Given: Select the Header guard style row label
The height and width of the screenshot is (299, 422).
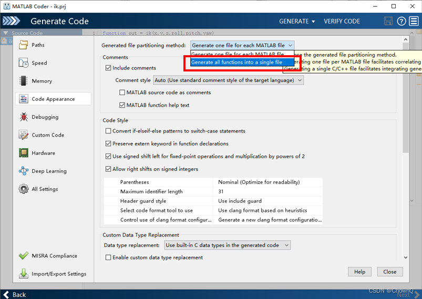Looking at the screenshot, I should pos(143,201).
